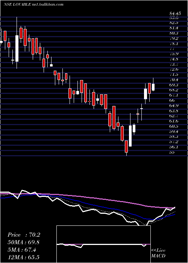Viewport: 188px width, 263px height.
Task: Click the 66 price axis label
Action: [x=172, y=100]
